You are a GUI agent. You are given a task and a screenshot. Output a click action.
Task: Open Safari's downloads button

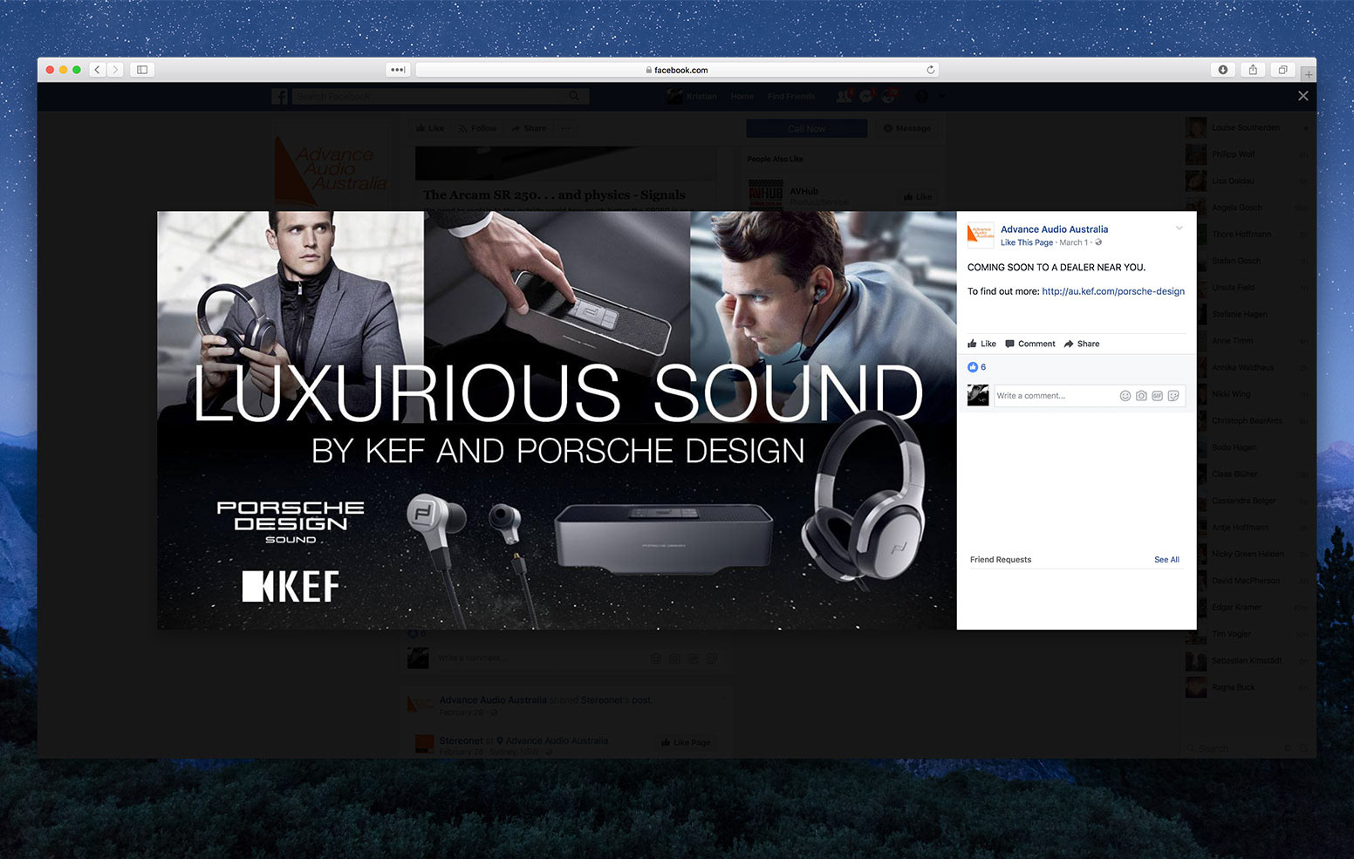(1223, 70)
